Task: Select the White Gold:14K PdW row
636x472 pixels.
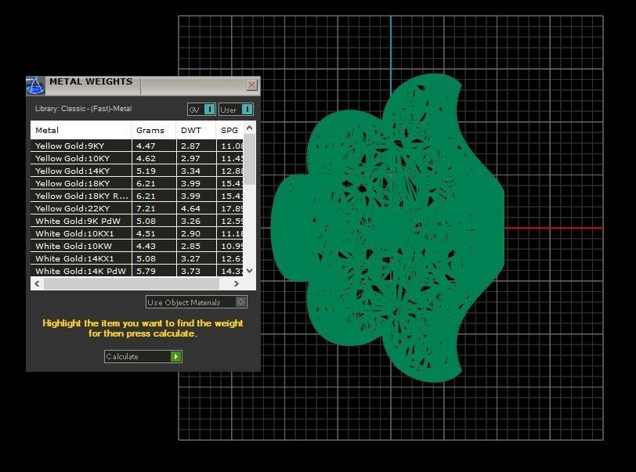Action: tap(137, 271)
